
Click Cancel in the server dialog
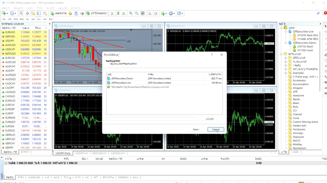tap(216, 129)
